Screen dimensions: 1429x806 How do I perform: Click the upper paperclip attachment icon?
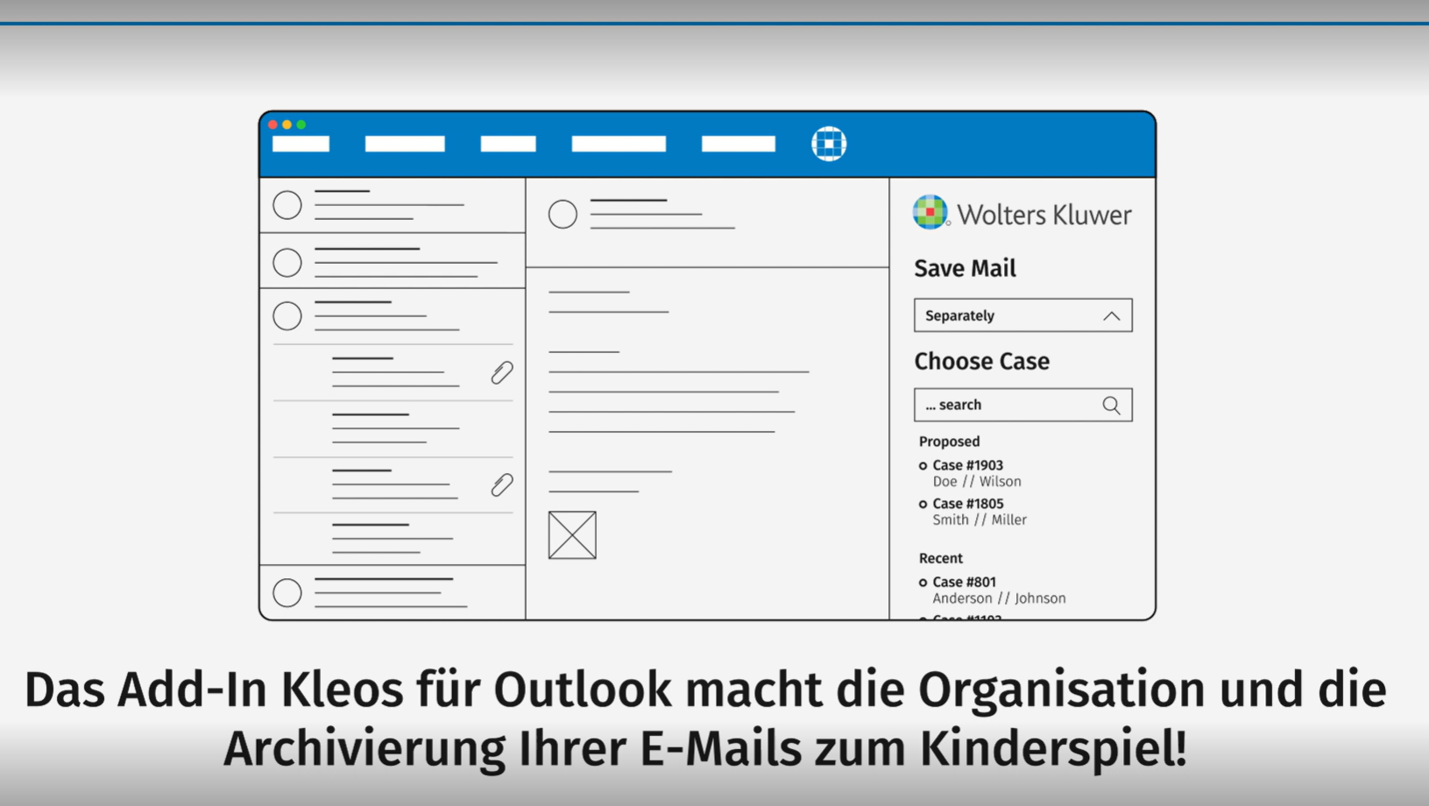(x=501, y=373)
